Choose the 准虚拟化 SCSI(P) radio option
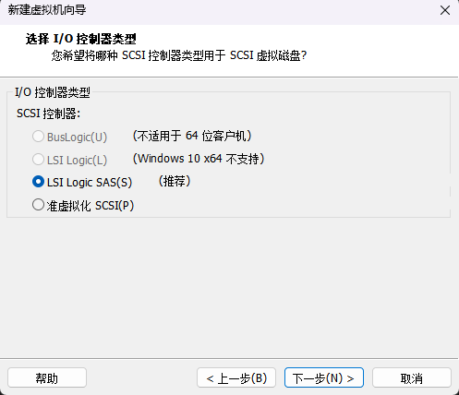This screenshot has width=459, height=395. tap(38, 205)
